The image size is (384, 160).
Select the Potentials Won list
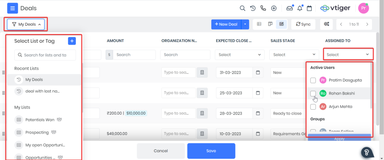tap(44, 120)
